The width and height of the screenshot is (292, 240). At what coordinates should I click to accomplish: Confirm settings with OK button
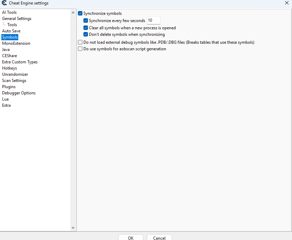pos(131,237)
